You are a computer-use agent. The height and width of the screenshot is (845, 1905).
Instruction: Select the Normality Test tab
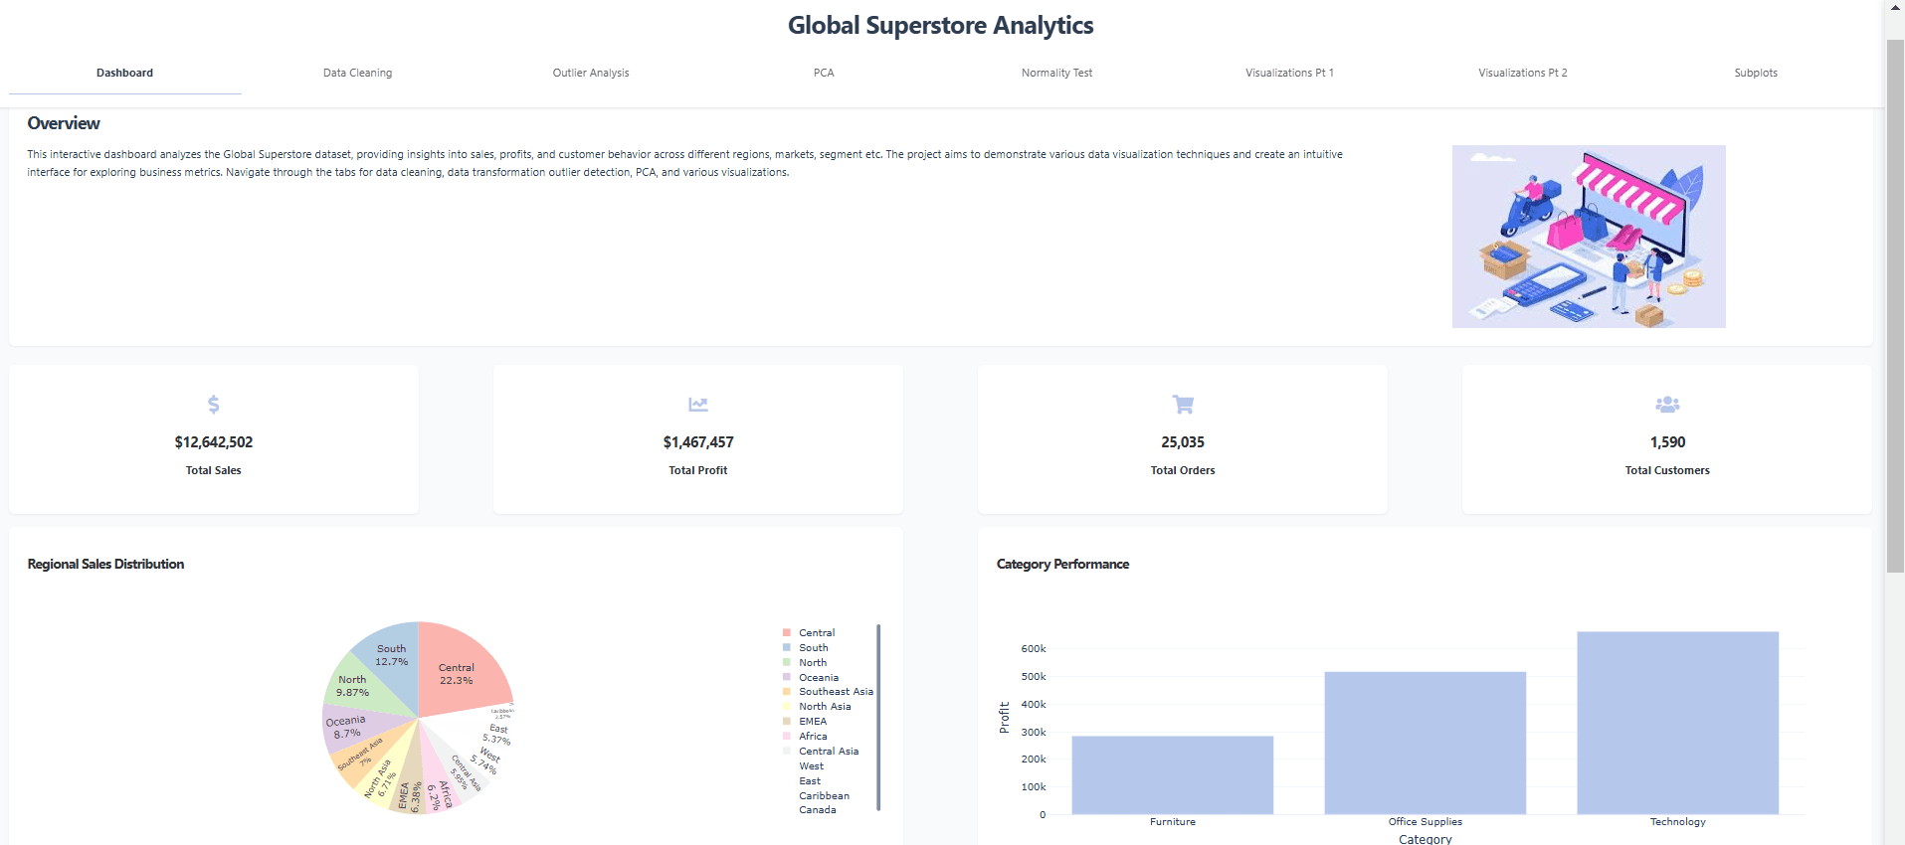(x=1056, y=73)
